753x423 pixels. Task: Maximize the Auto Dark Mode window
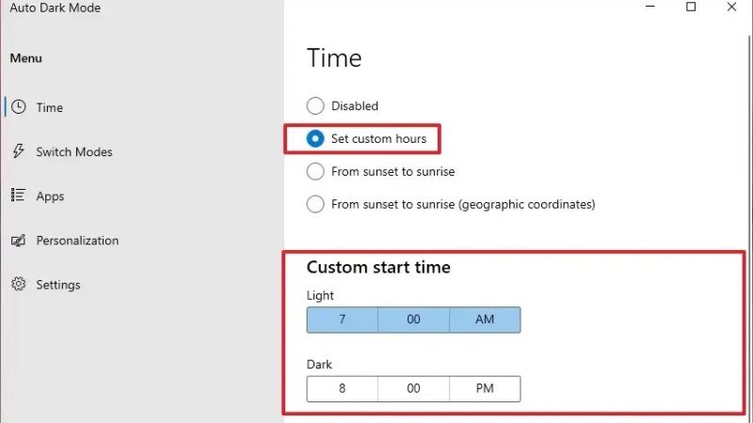(x=691, y=7)
